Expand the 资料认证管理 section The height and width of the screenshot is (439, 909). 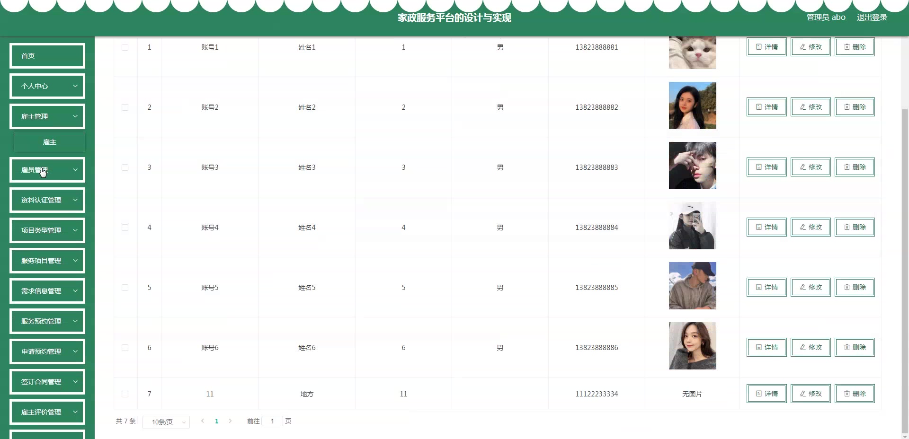[47, 200]
